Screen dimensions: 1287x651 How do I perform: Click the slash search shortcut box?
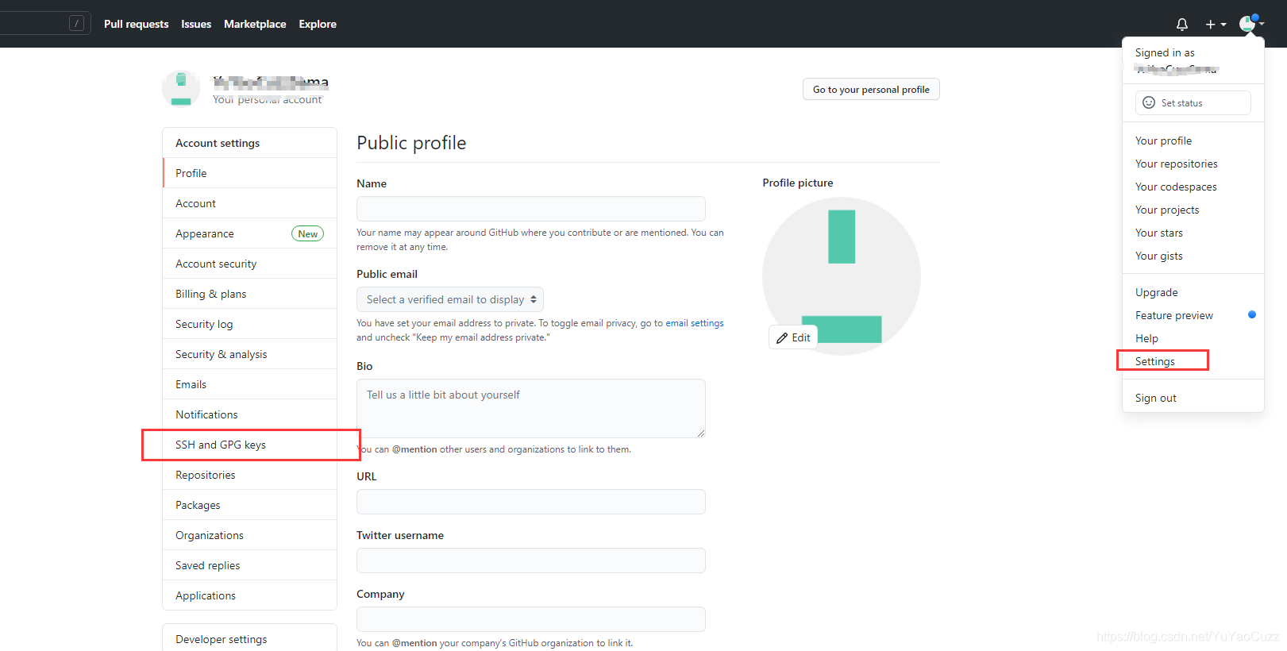tap(76, 24)
